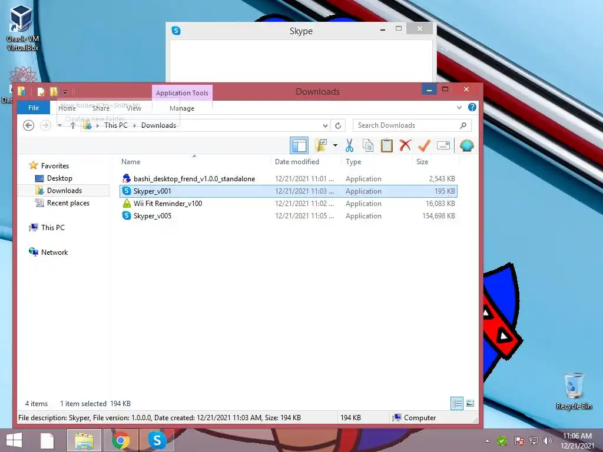Click the orange checkmark toolbar icon
603x452 pixels.
tap(424, 145)
